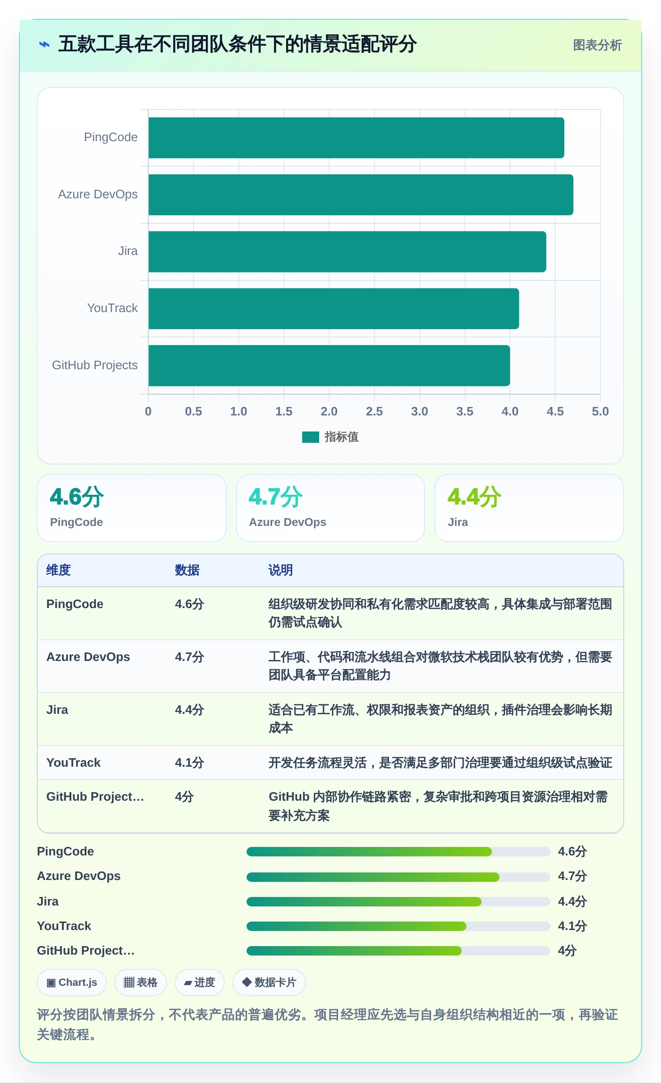661x1083 pixels.
Task: Click the 说明 table column header
Action: pos(280,570)
